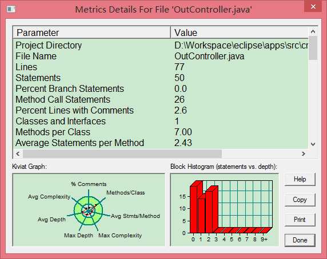Click the Methods/Class axis label
Image resolution: width=327 pixels, height=259 pixels.
pos(126,193)
